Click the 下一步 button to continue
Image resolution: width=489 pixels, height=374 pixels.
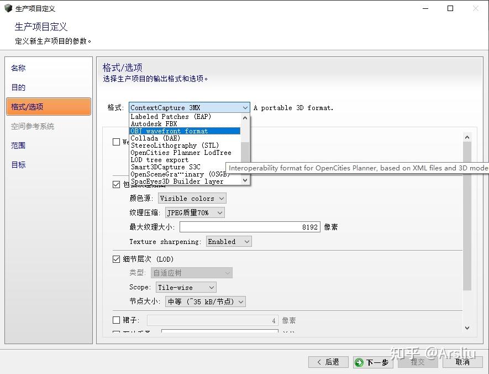[373, 362]
